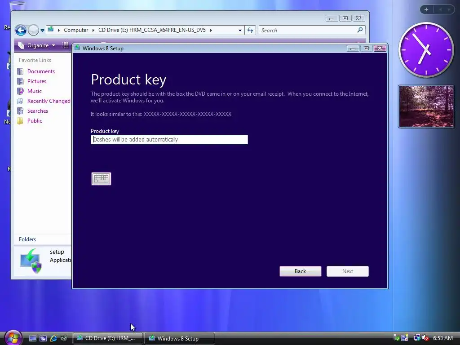Click Switch between windows quick launch icon
Image resolution: width=460 pixels, height=345 pixels.
(43, 338)
